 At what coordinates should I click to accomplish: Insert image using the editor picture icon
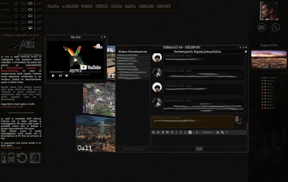[x=217, y=133]
